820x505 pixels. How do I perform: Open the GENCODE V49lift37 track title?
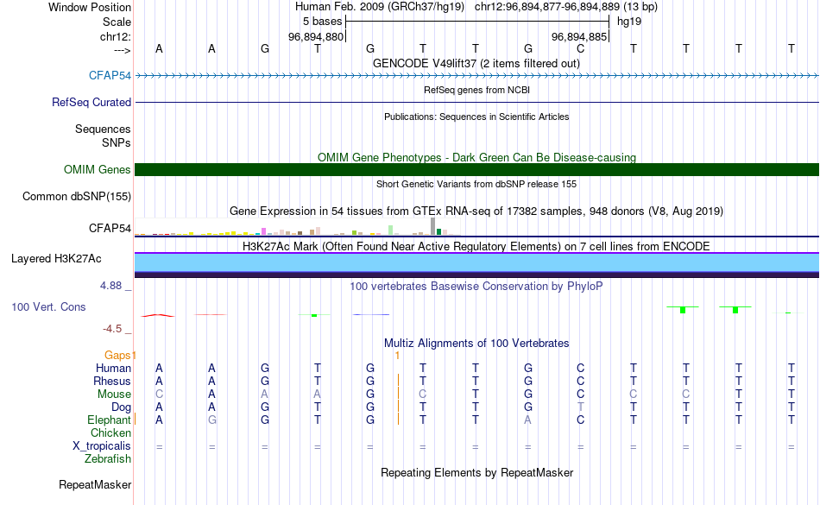pos(476,63)
